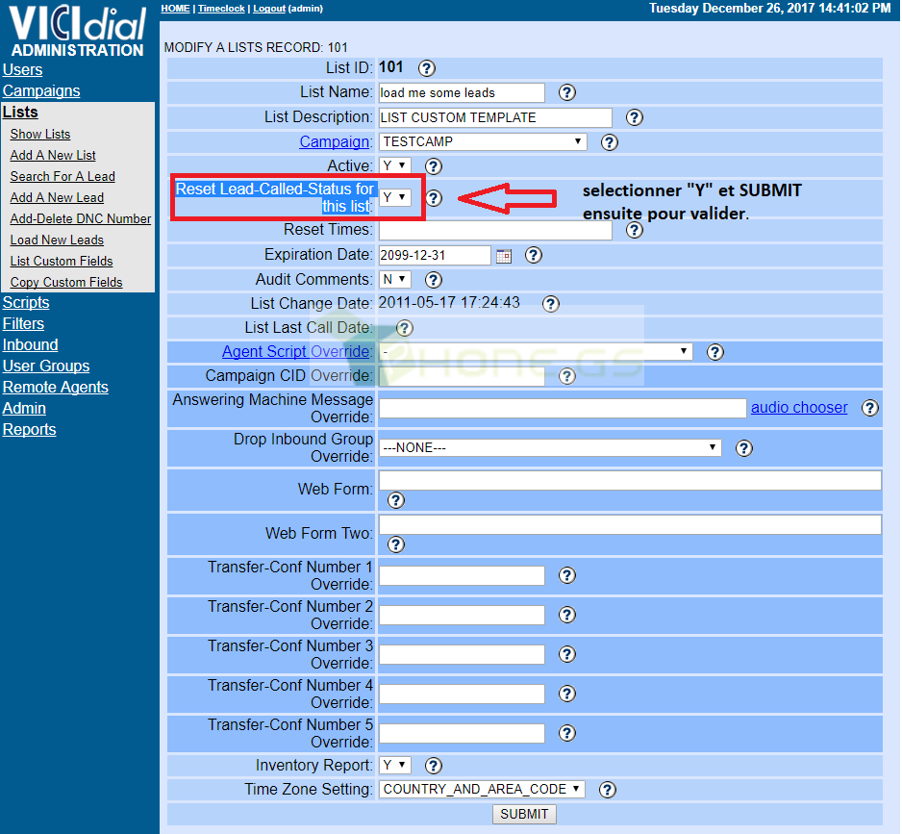The image size is (902, 834).
Task: Click Load New Leads submenu link
Action: pyautogui.click(x=57, y=240)
